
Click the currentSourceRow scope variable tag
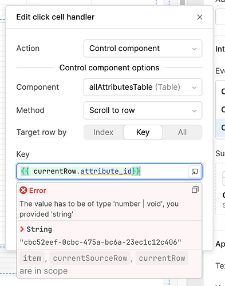pyautogui.click(x=90, y=258)
